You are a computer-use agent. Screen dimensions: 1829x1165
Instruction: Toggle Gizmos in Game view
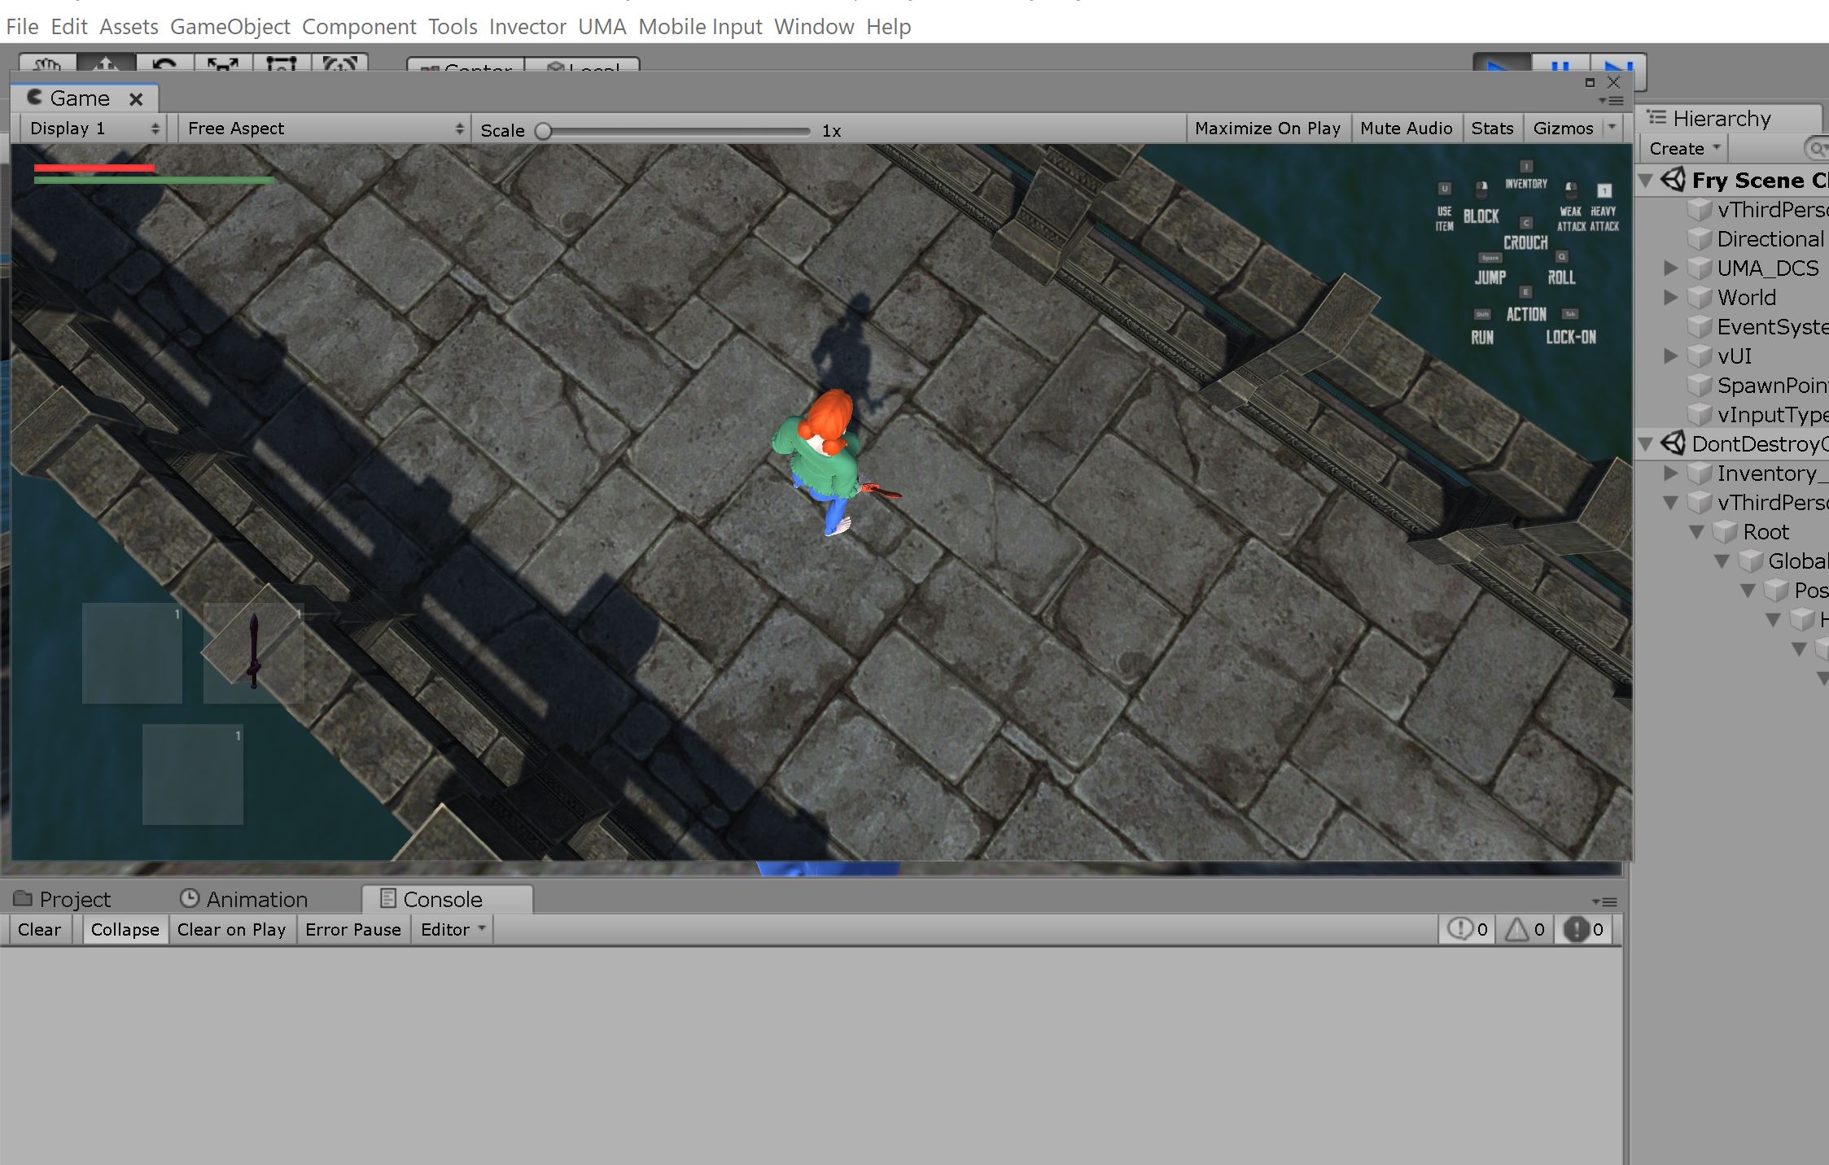(1563, 129)
